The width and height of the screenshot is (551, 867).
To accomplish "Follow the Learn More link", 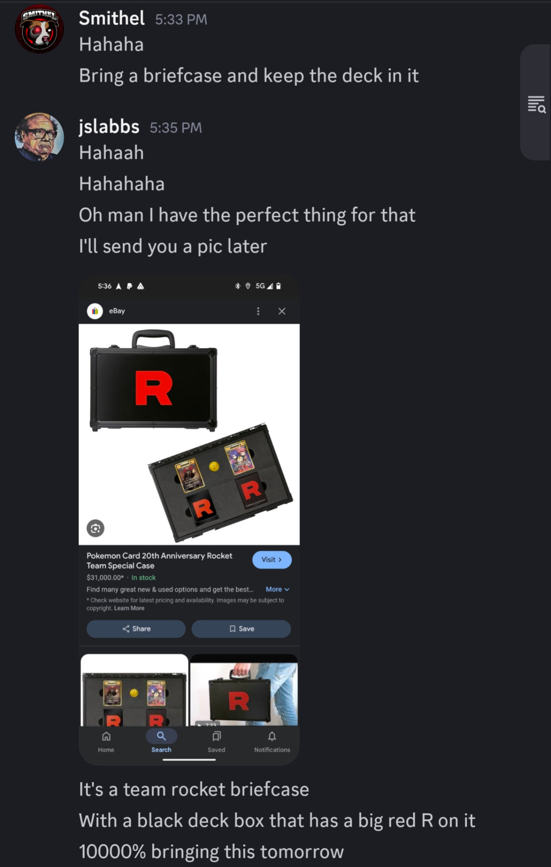I will pos(129,608).
